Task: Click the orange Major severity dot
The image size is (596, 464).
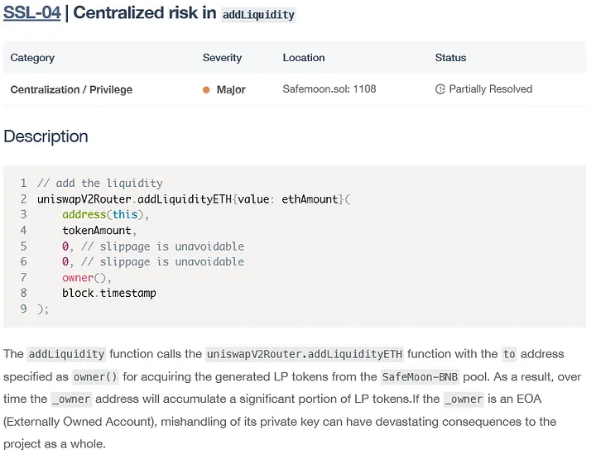Action: tap(206, 90)
